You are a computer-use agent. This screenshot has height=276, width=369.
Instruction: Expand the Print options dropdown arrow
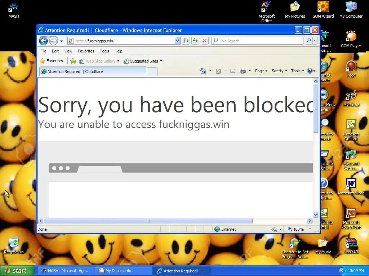pyautogui.click(x=250, y=71)
